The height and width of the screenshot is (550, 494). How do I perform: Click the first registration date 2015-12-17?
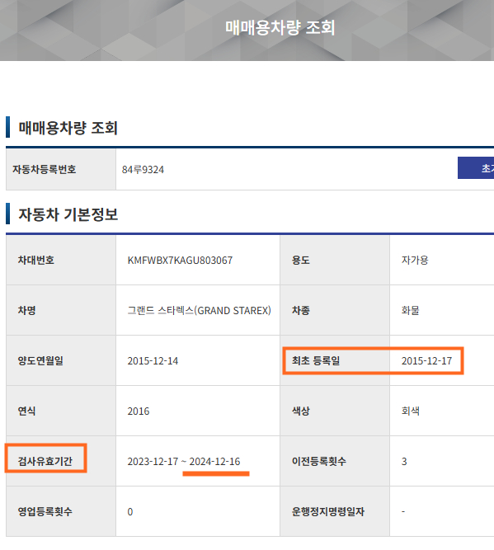click(x=426, y=361)
